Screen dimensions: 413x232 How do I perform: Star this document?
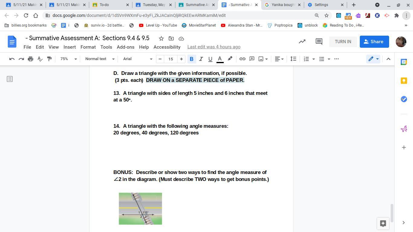tap(161, 38)
